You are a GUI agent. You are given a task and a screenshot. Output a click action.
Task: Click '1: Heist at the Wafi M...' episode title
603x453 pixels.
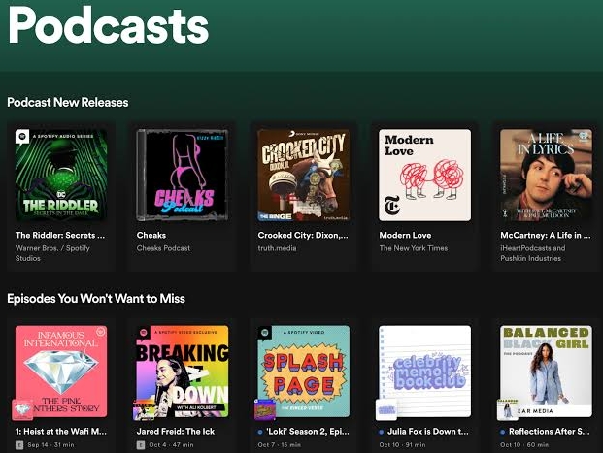tap(61, 432)
